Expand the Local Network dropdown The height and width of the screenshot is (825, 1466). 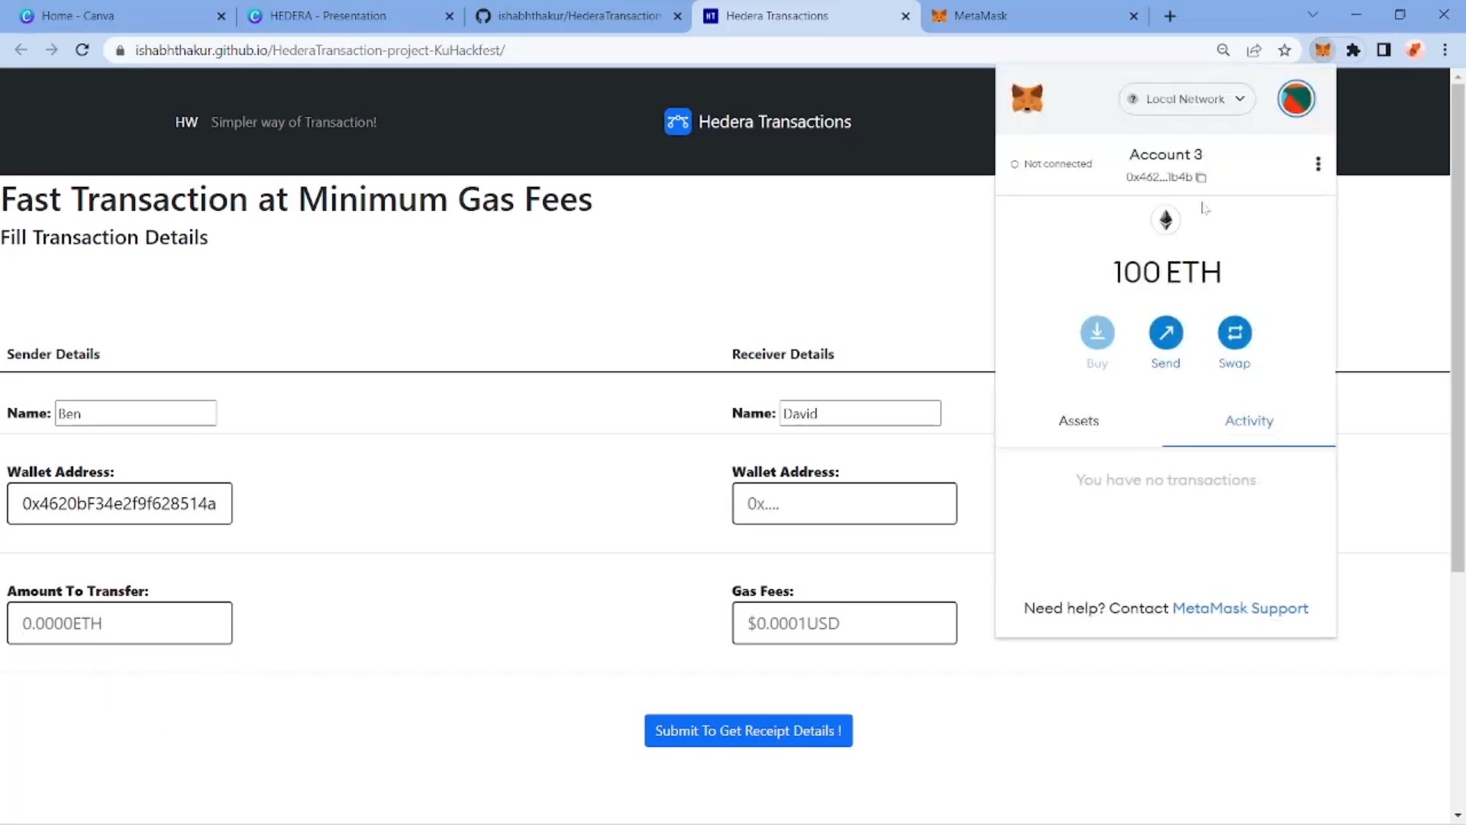pos(1187,99)
